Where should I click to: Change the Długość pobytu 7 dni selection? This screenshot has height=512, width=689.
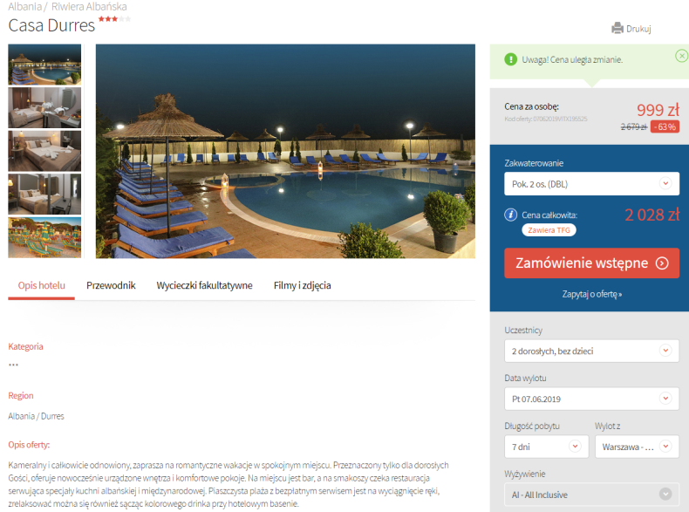547,447
